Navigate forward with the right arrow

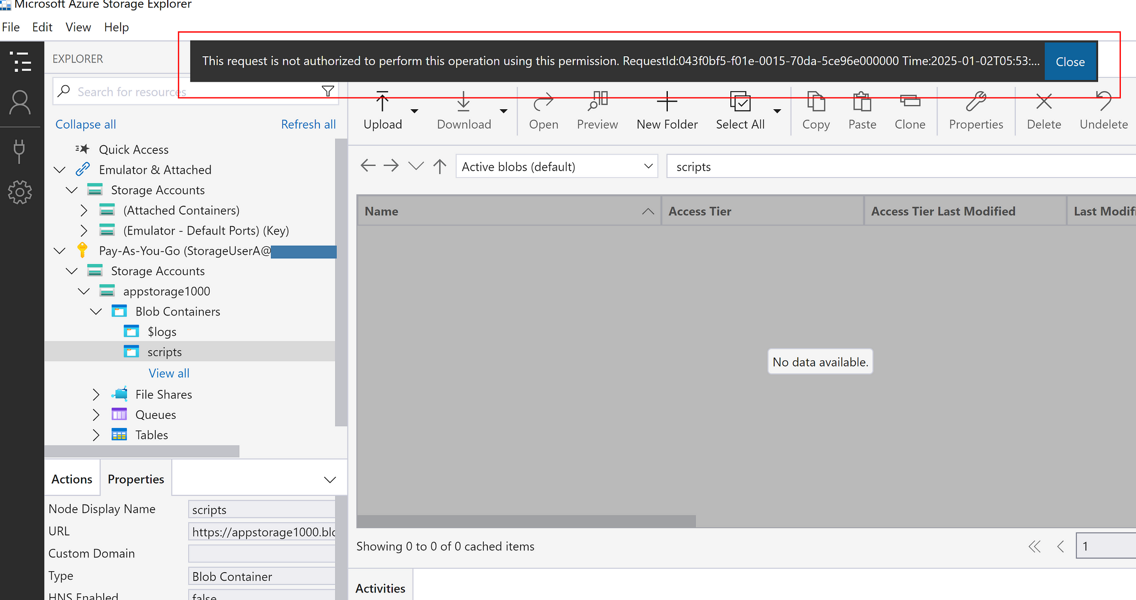point(391,166)
